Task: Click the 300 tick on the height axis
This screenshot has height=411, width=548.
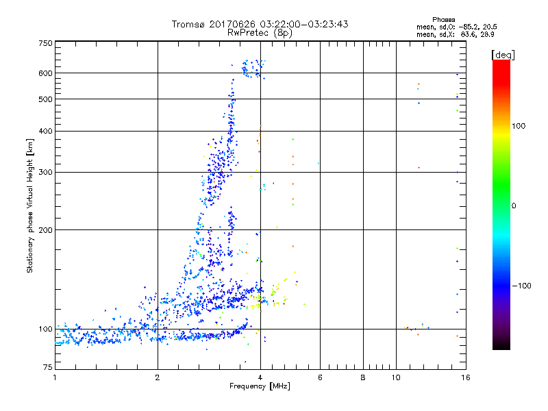Action: click(x=45, y=172)
